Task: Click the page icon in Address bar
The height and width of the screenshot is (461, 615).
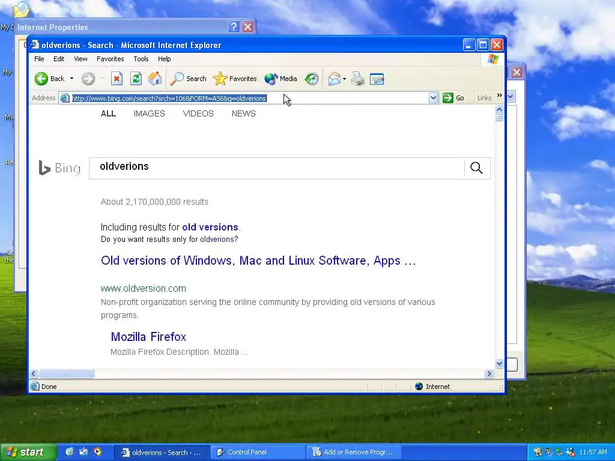Action: click(65, 98)
